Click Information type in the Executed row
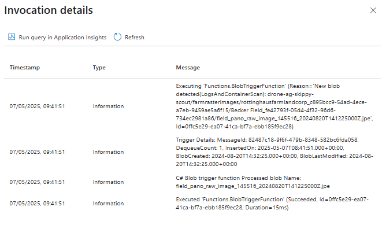The height and width of the screenshot is (225, 386). [x=108, y=204]
